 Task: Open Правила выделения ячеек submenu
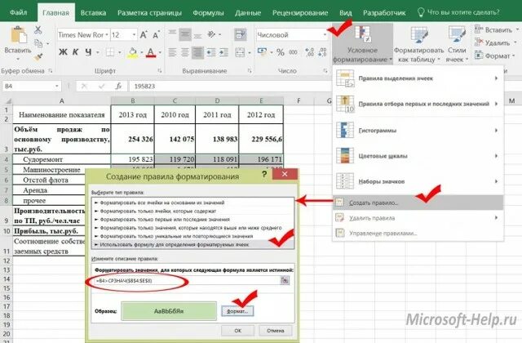[x=418, y=78]
